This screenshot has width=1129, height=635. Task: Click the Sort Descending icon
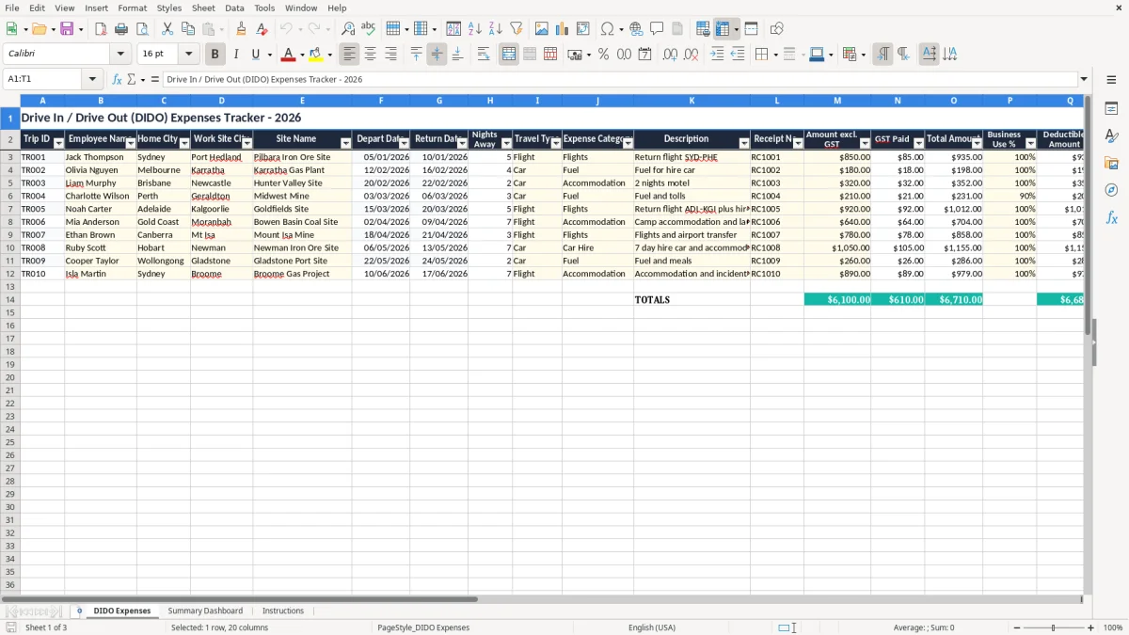[496, 29]
